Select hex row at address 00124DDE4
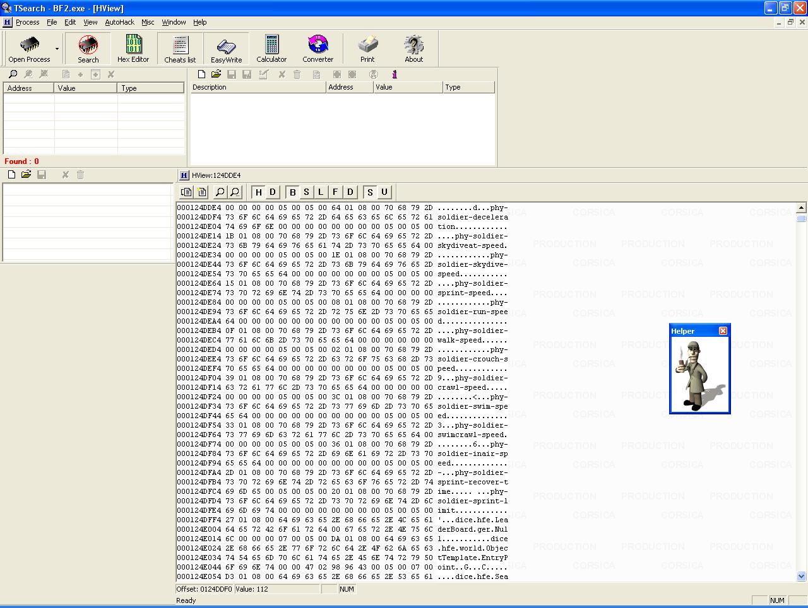 (342, 208)
